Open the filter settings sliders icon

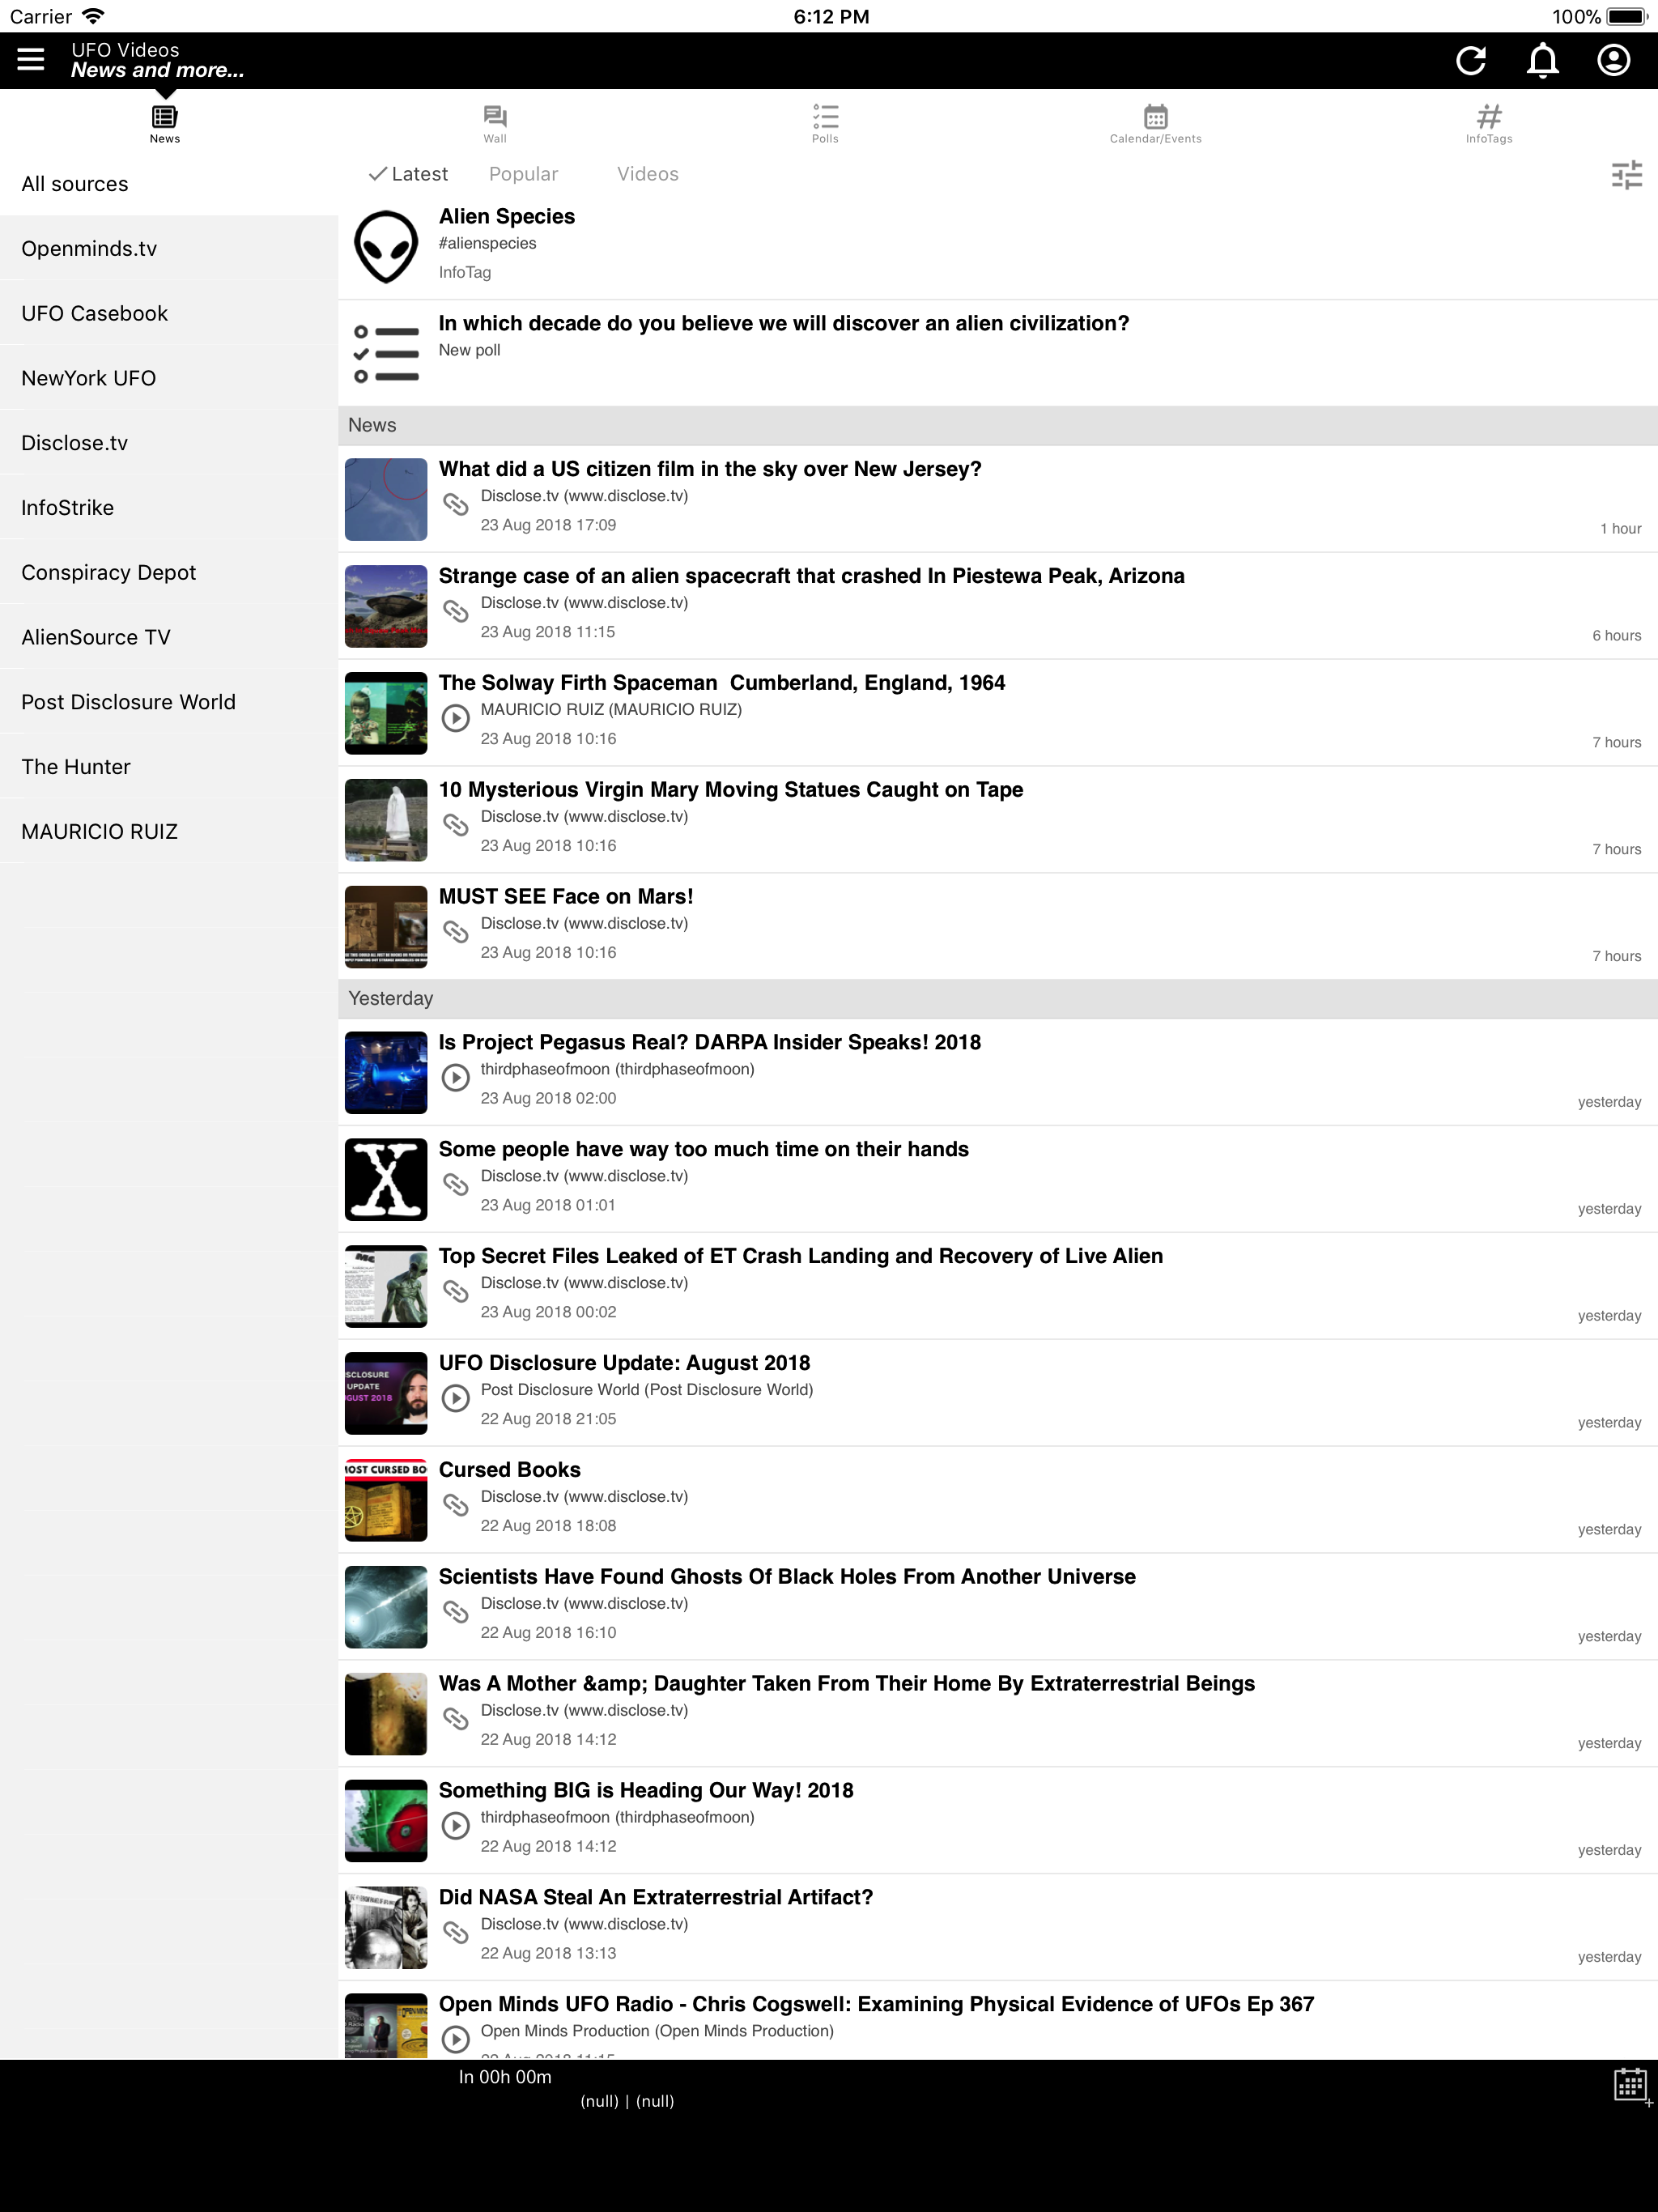pos(1626,175)
